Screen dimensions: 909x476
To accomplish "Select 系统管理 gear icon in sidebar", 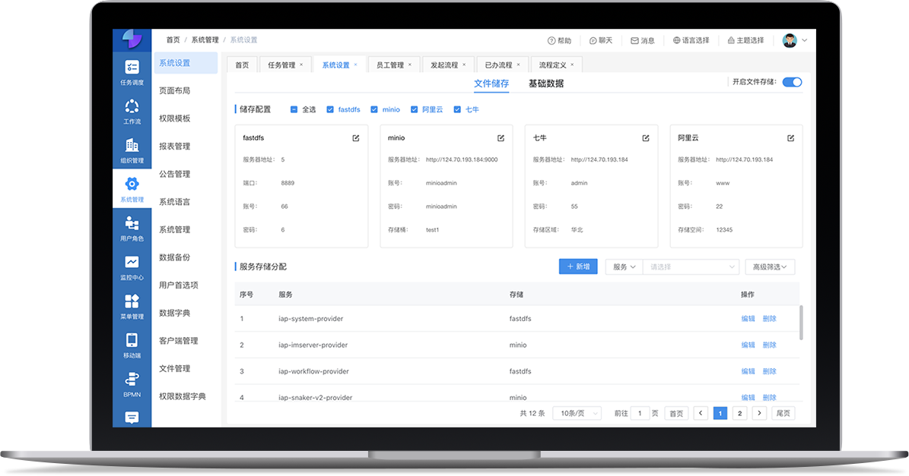I will tap(132, 184).
